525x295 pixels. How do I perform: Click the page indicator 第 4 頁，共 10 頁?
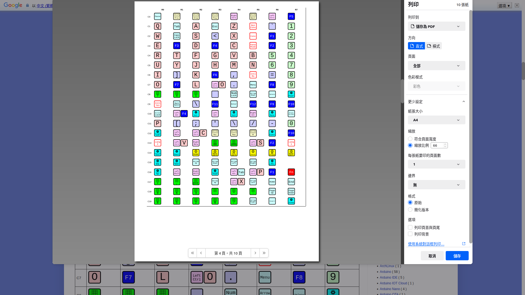pos(228,253)
